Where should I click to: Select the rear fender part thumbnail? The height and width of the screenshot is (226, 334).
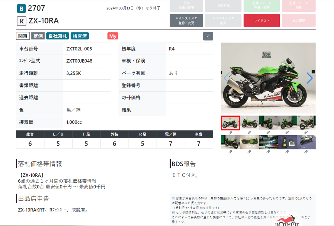[306, 142]
